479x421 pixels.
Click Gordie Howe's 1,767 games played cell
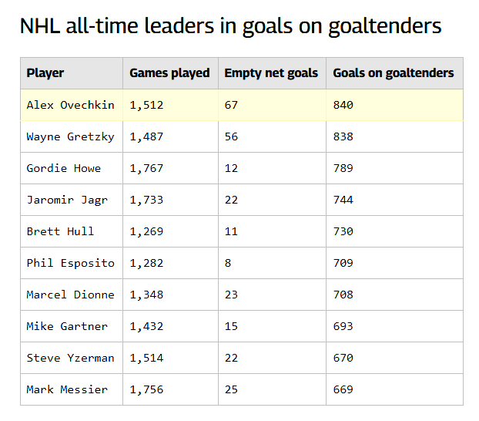(x=146, y=168)
